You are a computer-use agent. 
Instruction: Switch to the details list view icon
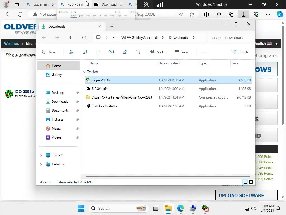(245, 182)
